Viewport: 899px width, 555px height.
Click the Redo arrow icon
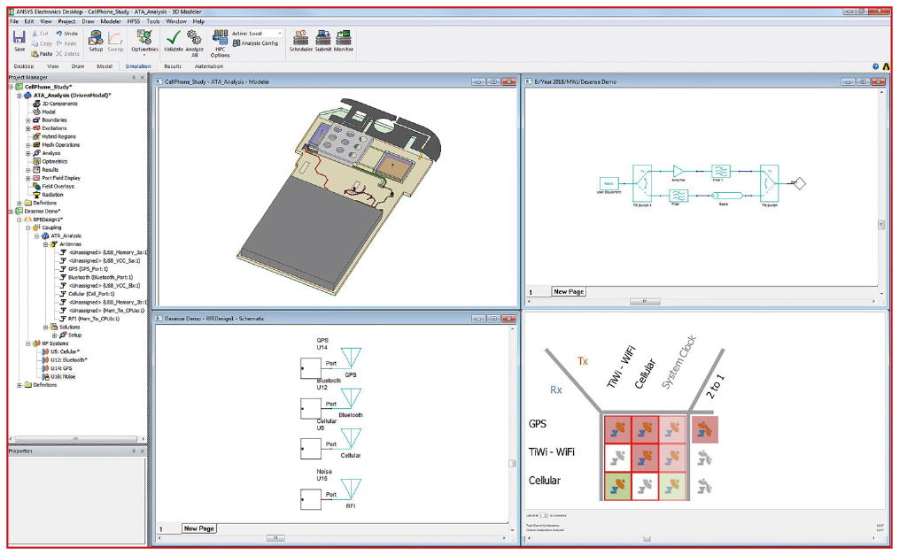tap(59, 43)
